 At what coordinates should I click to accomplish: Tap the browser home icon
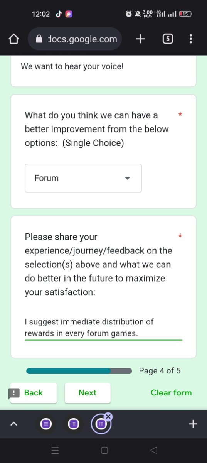(14, 39)
